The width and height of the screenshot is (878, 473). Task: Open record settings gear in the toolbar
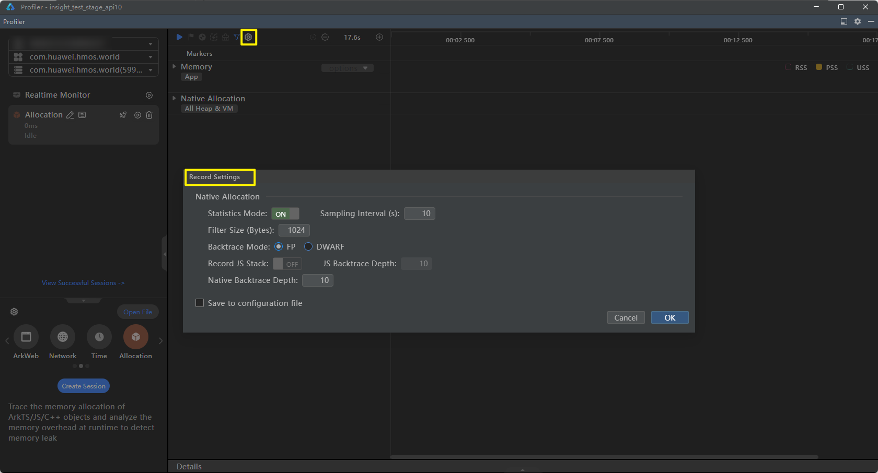pos(248,37)
